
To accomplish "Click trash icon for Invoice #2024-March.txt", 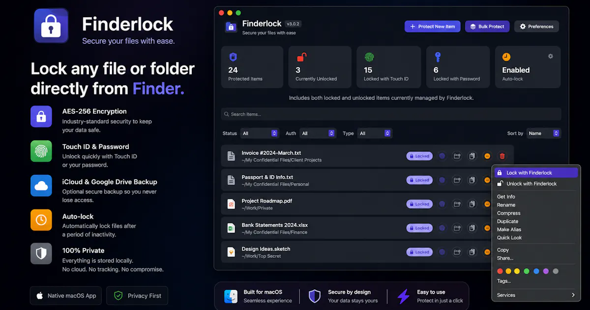I will tap(502, 156).
